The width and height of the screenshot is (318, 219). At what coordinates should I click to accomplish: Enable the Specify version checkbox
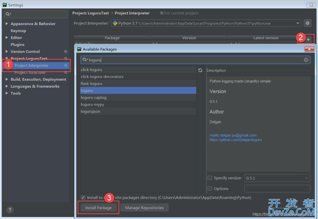(x=210, y=178)
